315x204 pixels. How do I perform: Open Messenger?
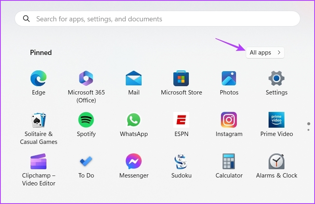click(134, 162)
